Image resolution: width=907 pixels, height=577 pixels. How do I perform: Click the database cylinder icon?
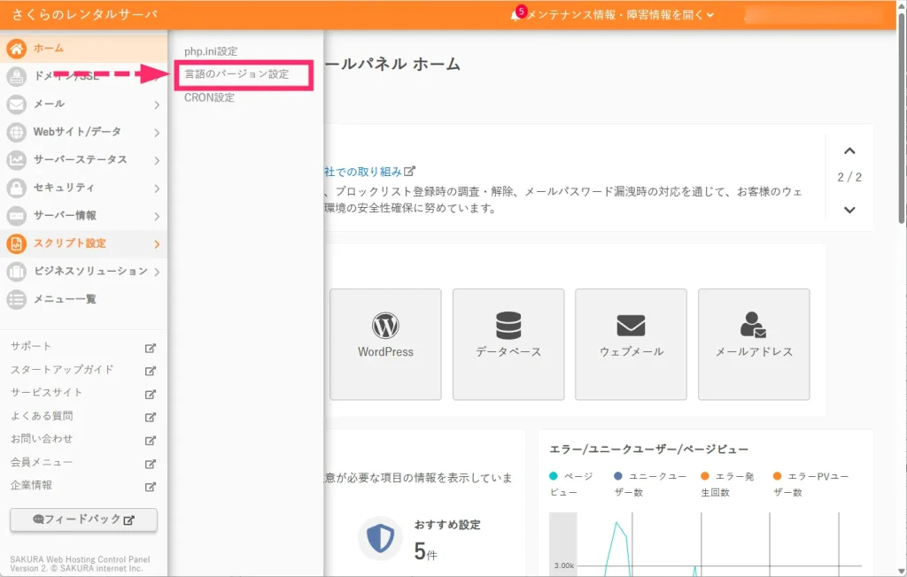(x=508, y=326)
